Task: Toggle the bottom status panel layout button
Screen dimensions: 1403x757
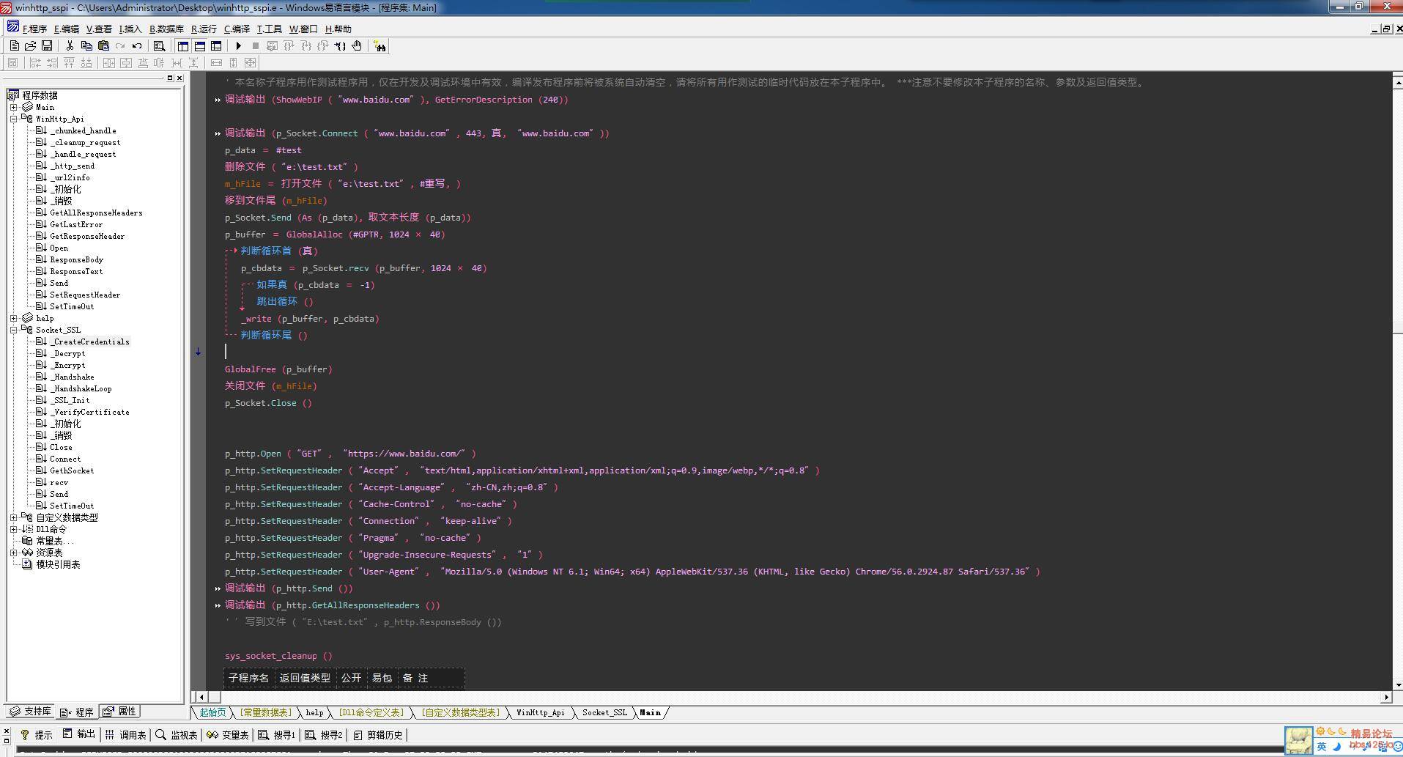Action: pyautogui.click(x=199, y=45)
